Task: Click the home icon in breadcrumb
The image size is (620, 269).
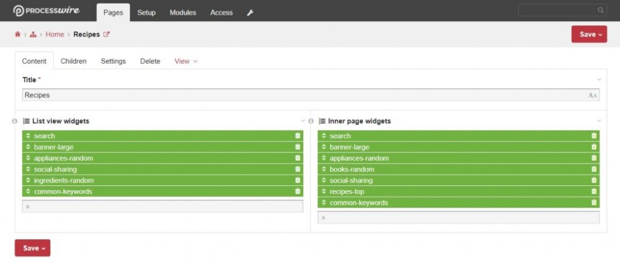Action: 17,35
